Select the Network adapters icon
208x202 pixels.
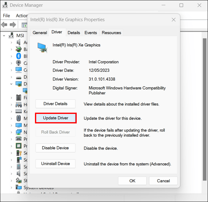point(19,132)
